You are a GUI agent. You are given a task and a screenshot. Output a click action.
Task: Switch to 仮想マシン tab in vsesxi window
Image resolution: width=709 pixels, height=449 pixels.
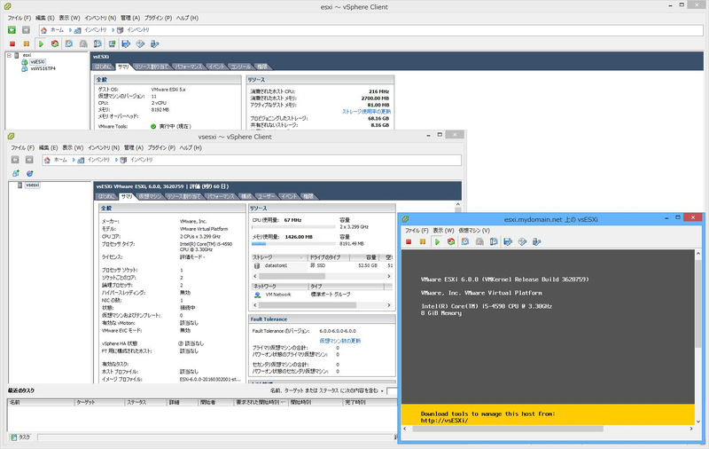[150, 196]
